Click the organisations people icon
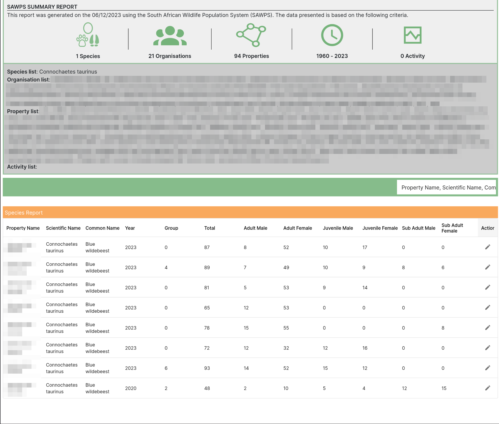Viewport: 499px width, 424px height. pyautogui.click(x=170, y=36)
